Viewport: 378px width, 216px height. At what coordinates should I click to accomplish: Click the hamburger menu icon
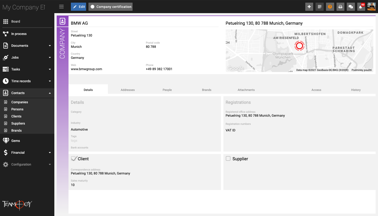61,7
